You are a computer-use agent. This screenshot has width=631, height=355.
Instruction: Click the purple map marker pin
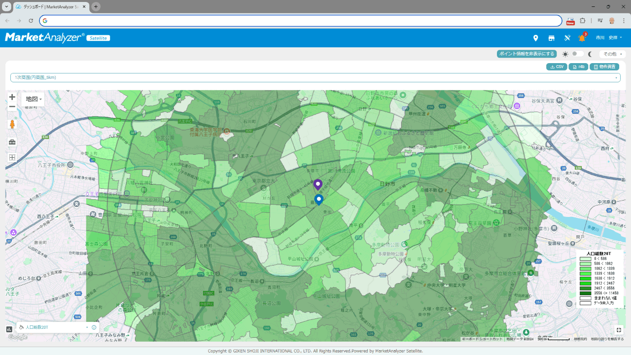318,184
